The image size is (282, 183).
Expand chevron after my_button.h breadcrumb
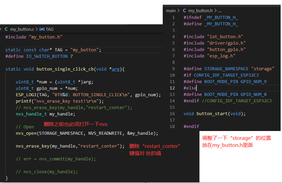(x=215, y=11)
